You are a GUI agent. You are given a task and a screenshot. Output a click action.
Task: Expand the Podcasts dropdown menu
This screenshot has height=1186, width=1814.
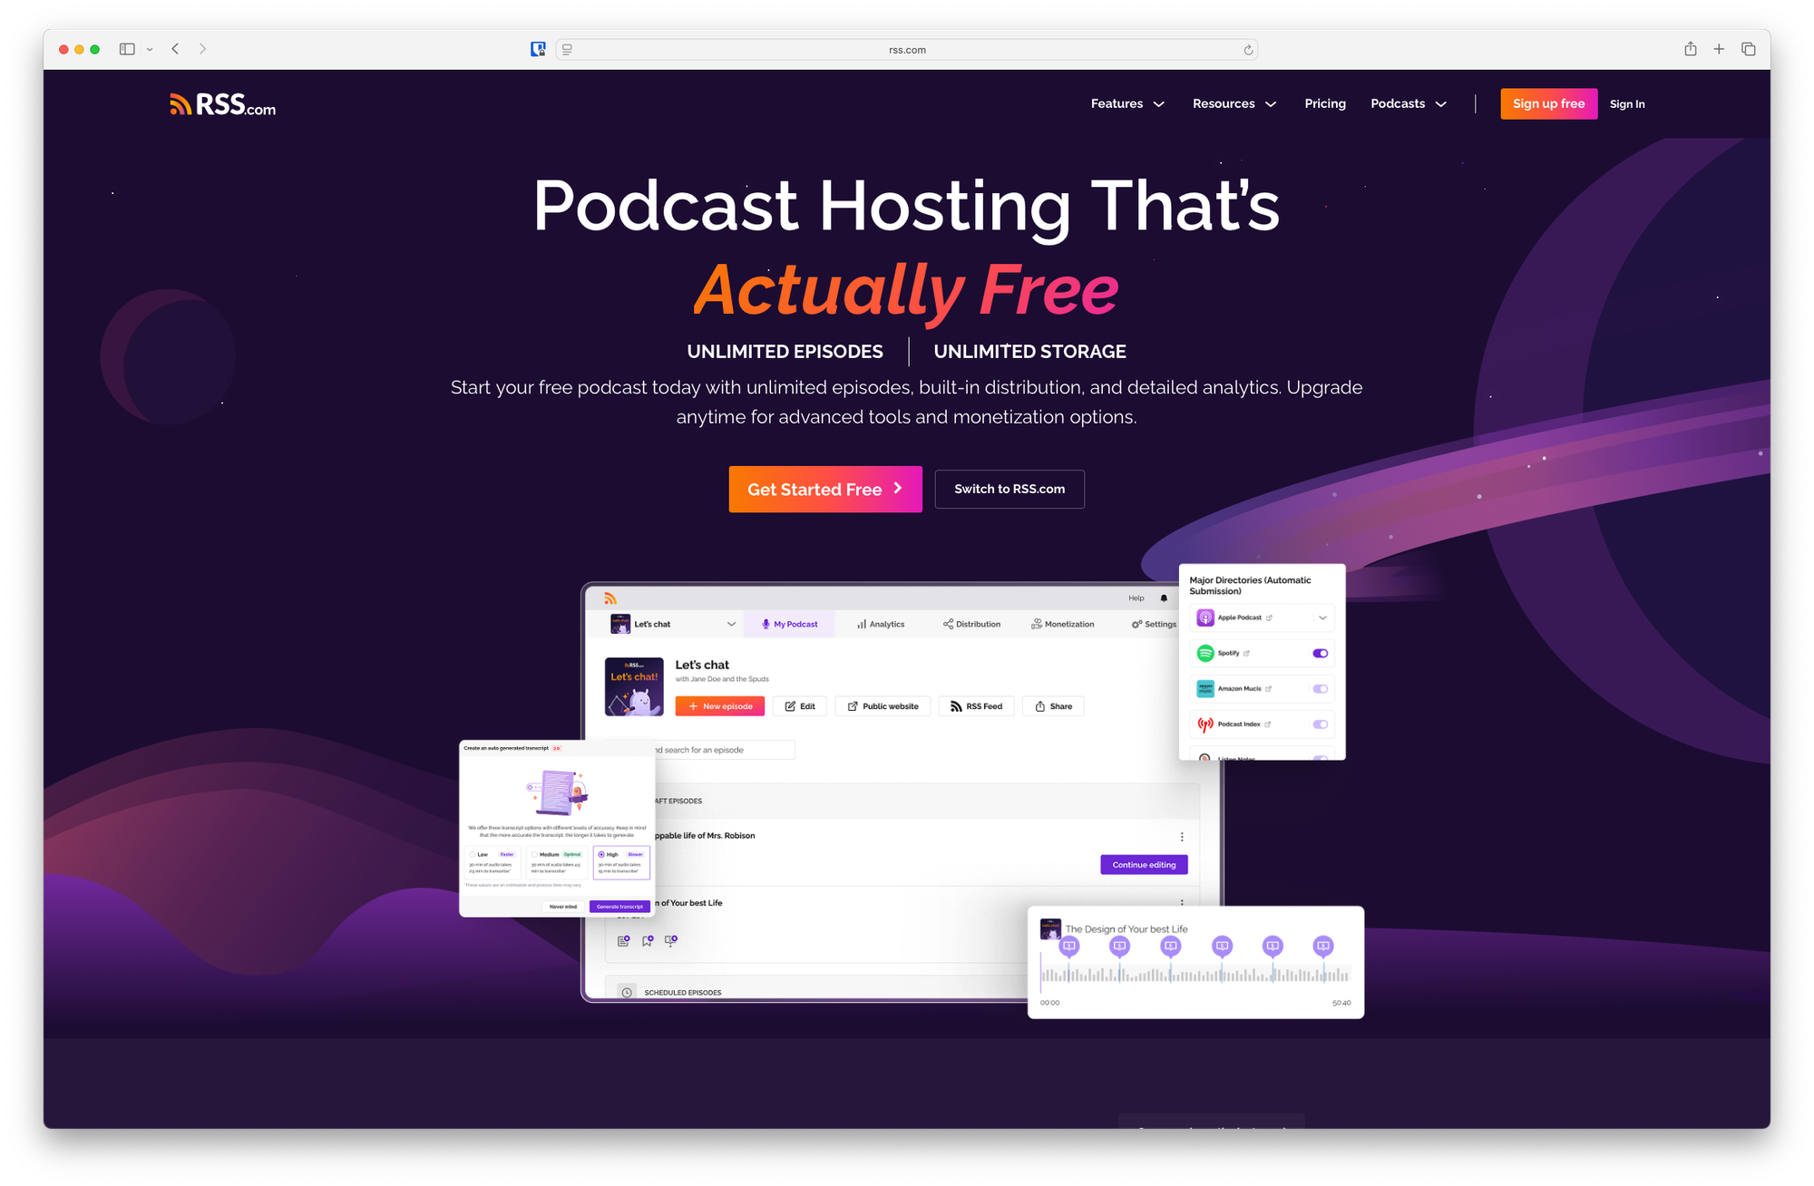point(1408,103)
